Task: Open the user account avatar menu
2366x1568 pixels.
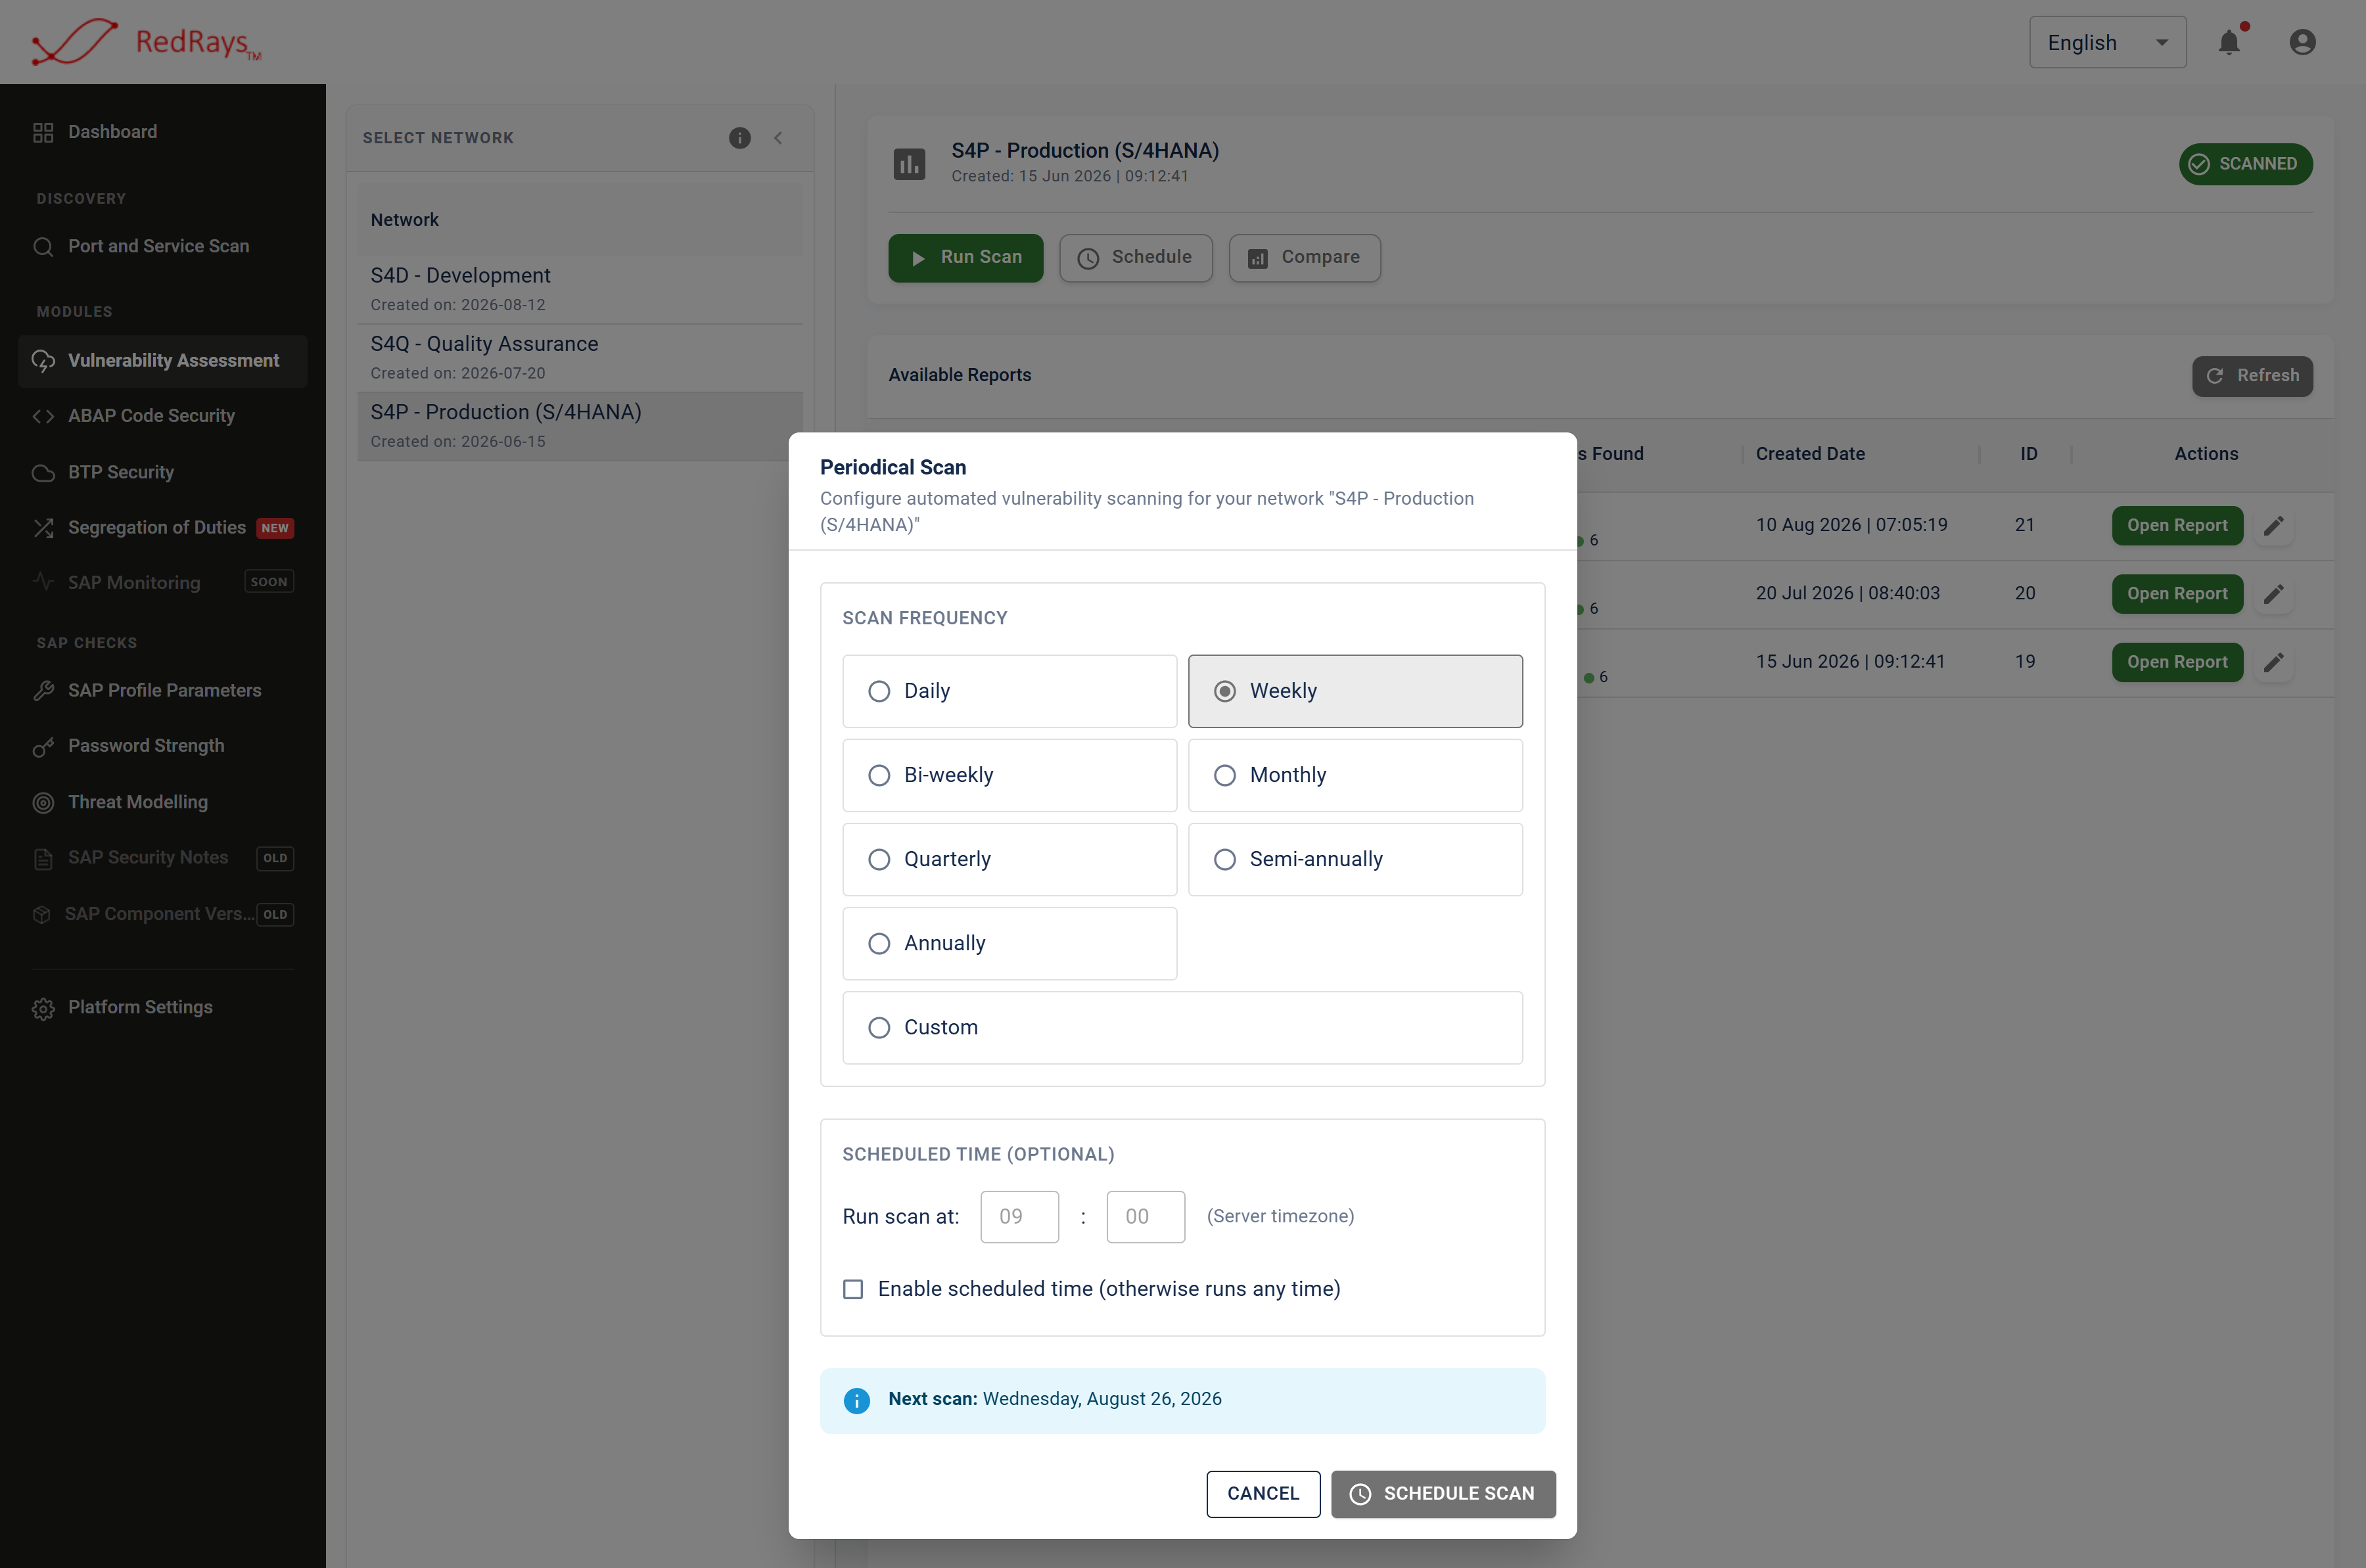Action: tap(2302, 42)
